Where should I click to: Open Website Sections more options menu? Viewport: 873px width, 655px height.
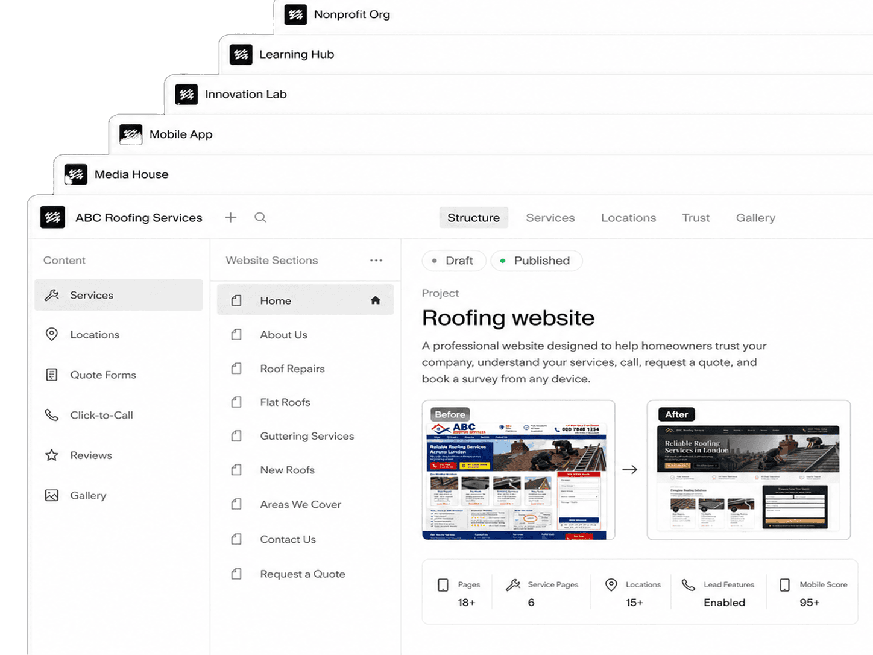(376, 260)
